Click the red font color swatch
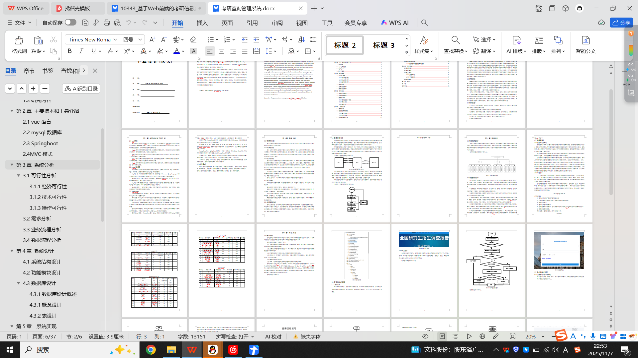638x358 pixels. [176, 51]
